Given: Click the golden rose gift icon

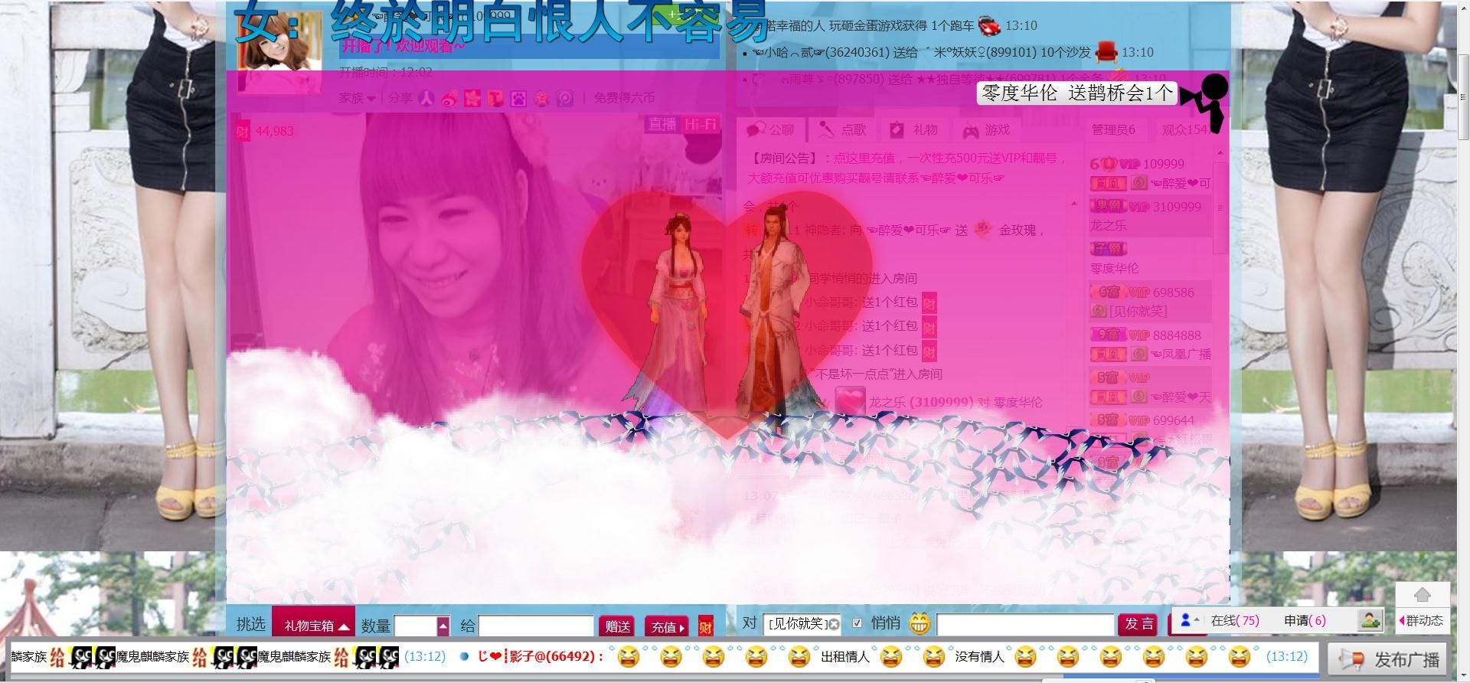Looking at the screenshot, I should [984, 229].
